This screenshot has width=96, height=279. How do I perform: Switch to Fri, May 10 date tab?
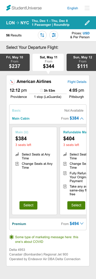pyautogui.click(x=15, y=62)
